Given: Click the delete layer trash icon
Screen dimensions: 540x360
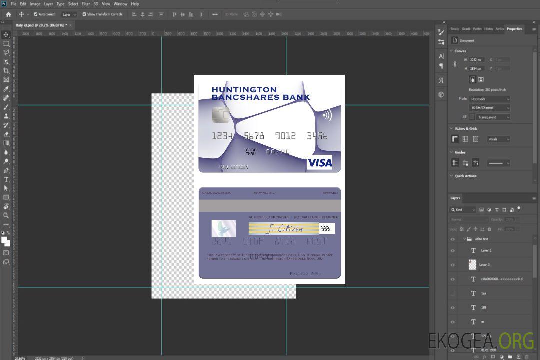Looking at the screenshot, I should 527,357.
